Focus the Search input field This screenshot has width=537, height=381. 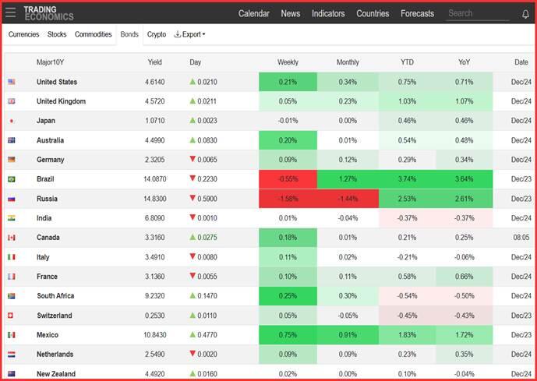coord(475,13)
